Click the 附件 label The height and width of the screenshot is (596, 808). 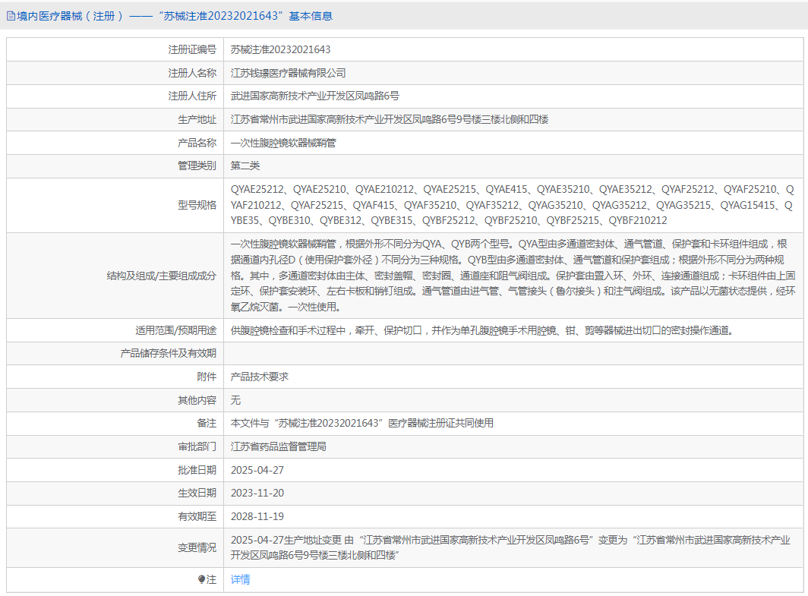click(207, 377)
